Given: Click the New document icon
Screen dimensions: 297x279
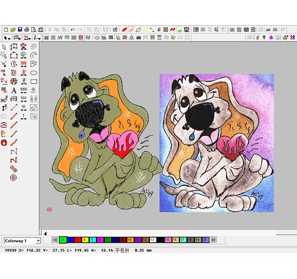Looking at the screenshot, I should tap(5, 29).
